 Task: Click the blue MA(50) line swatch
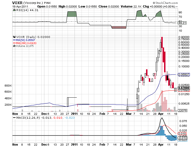click(14, 40)
